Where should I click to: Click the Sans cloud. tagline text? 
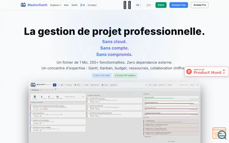[114, 41]
